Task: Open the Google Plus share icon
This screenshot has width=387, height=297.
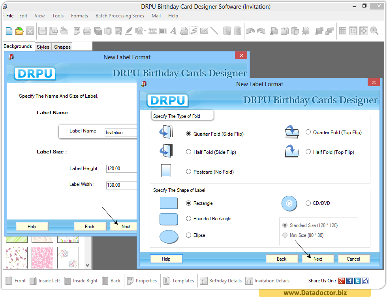Action: point(341,281)
